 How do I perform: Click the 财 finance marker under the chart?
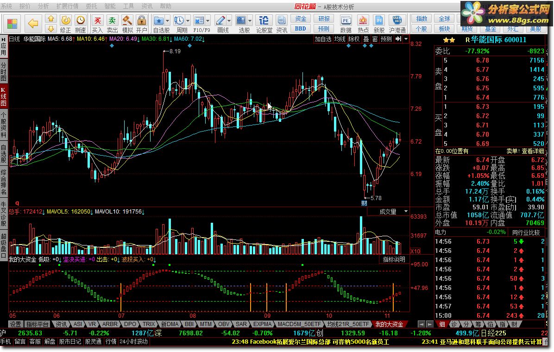[x=364, y=203]
